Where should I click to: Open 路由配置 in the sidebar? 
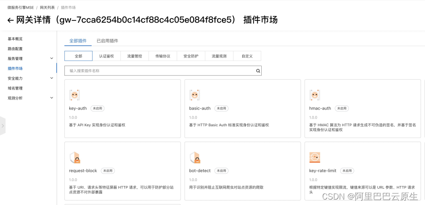click(15, 49)
